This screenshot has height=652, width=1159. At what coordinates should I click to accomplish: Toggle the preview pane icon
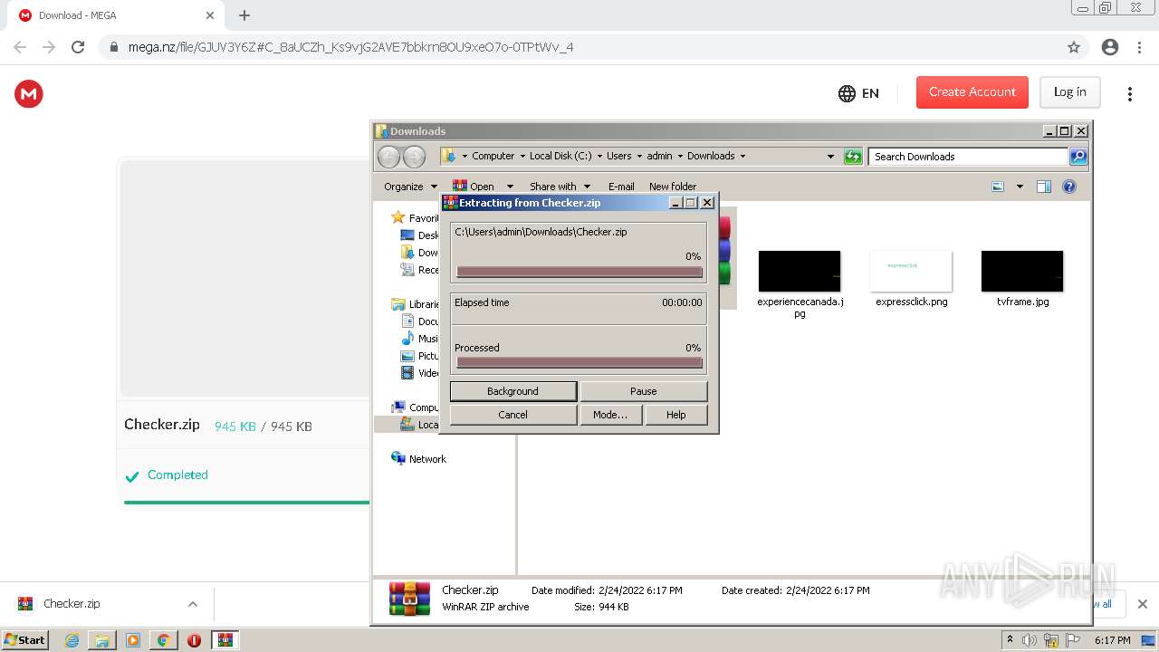[1044, 187]
